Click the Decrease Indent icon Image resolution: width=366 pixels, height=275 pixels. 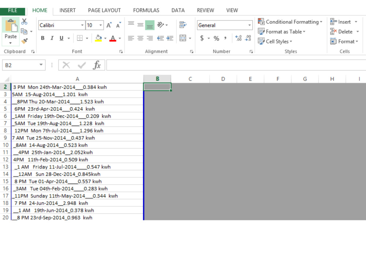coord(160,38)
